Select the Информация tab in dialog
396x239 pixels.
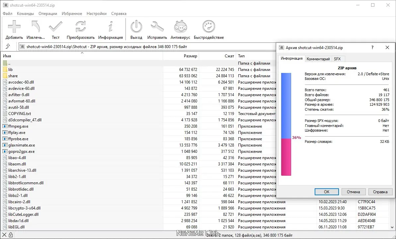(x=292, y=58)
